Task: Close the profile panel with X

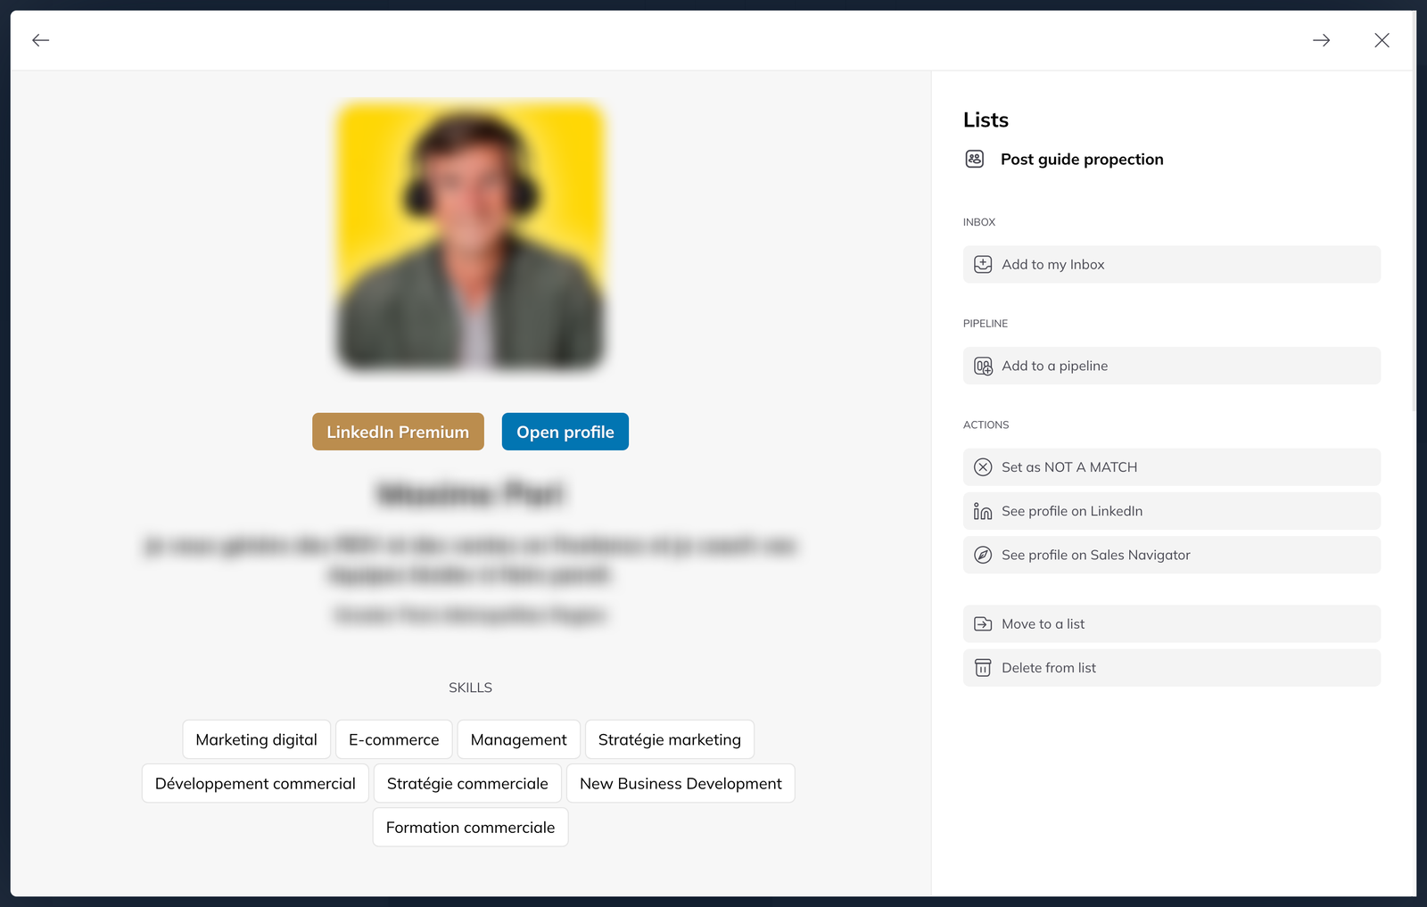Action: coord(1382,40)
